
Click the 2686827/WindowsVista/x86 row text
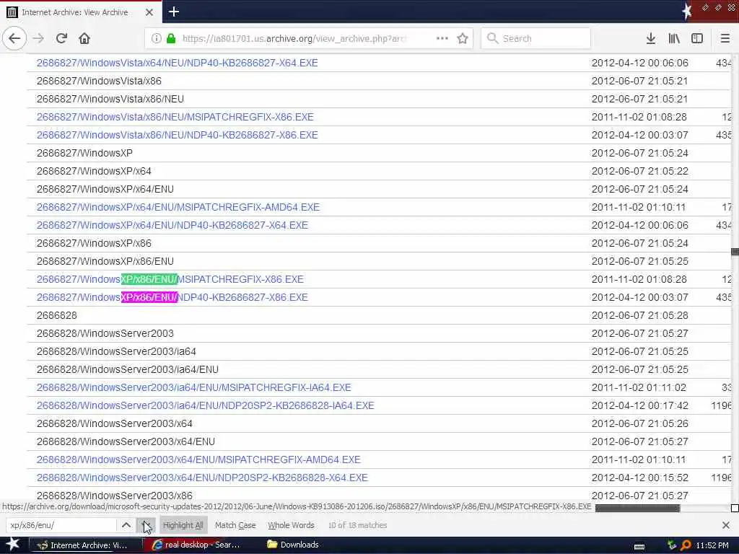(x=99, y=81)
